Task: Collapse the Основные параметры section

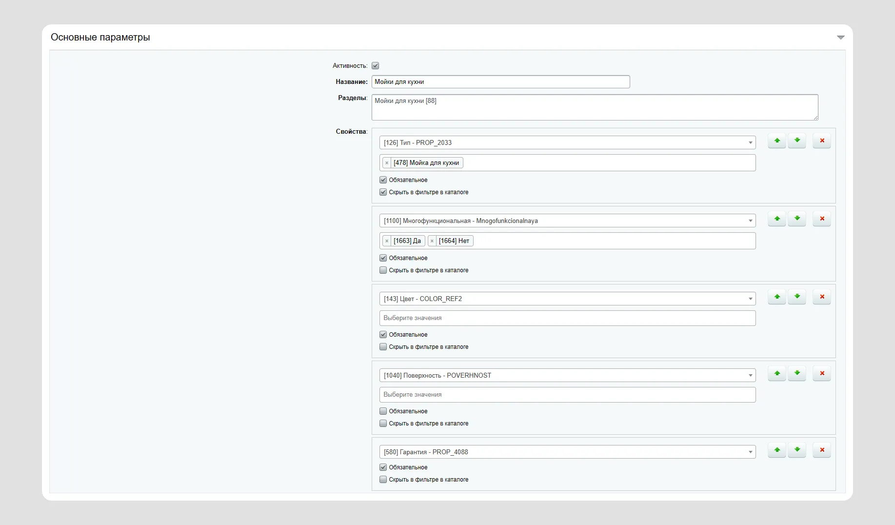Action: (x=840, y=38)
